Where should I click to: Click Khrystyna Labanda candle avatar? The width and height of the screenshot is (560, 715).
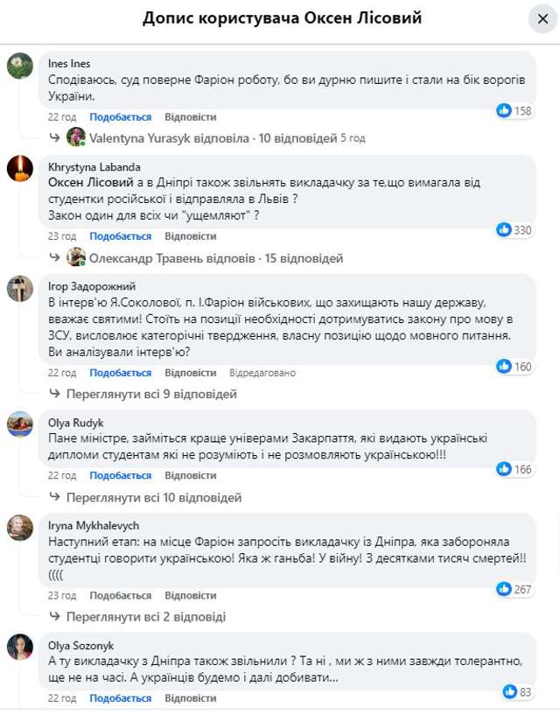[x=20, y=168]
